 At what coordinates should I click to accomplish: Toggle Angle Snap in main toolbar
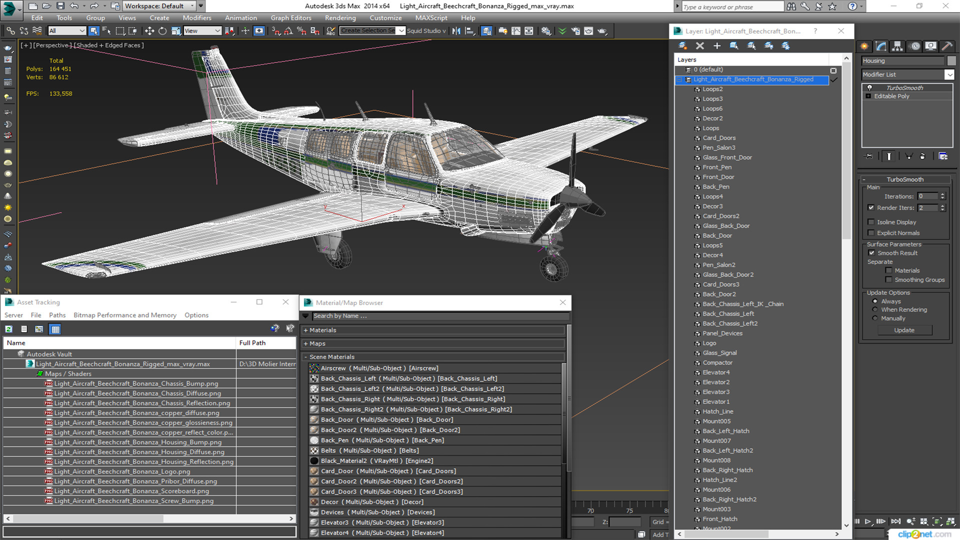coord(288,31)
